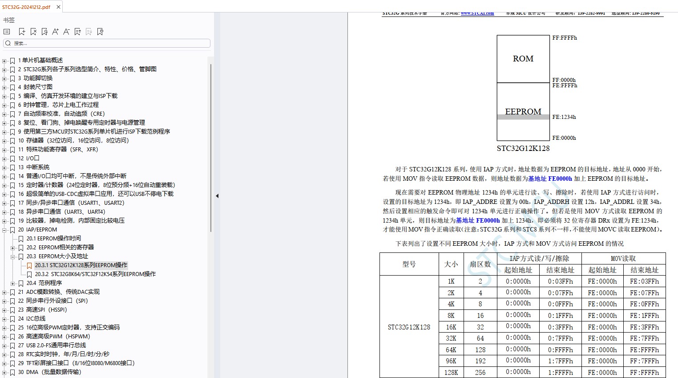Click table header '扇区数'
678x378 pixels.
pyautogui.click(x=480, y=264)
